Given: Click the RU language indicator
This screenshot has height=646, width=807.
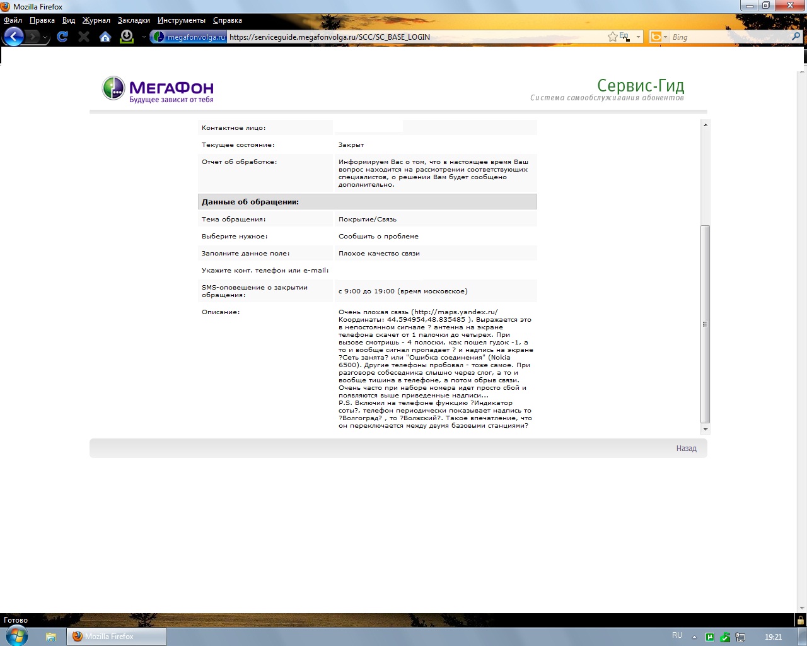Looking at the screenshot, I should (677, 635).
